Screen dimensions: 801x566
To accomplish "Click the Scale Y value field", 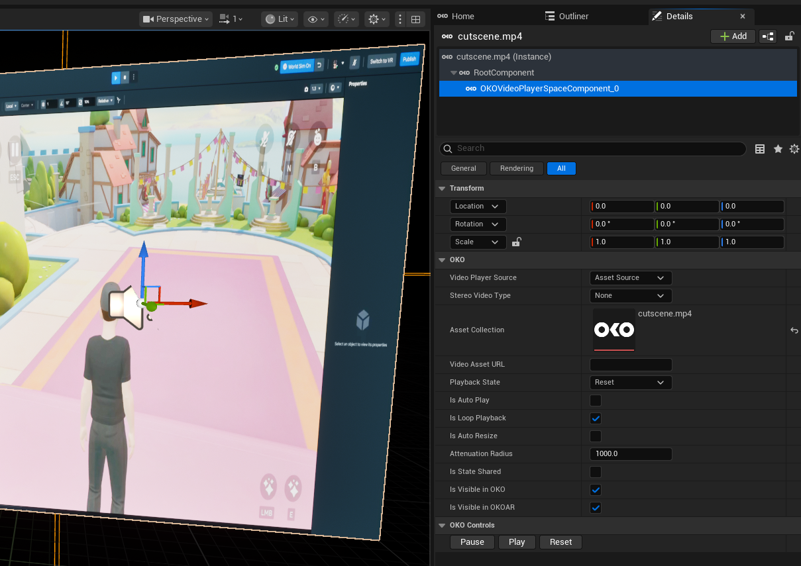I will click(x=687, y=242).
